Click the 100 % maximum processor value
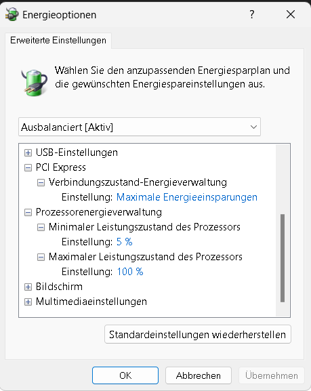 [x=130, y=272]
